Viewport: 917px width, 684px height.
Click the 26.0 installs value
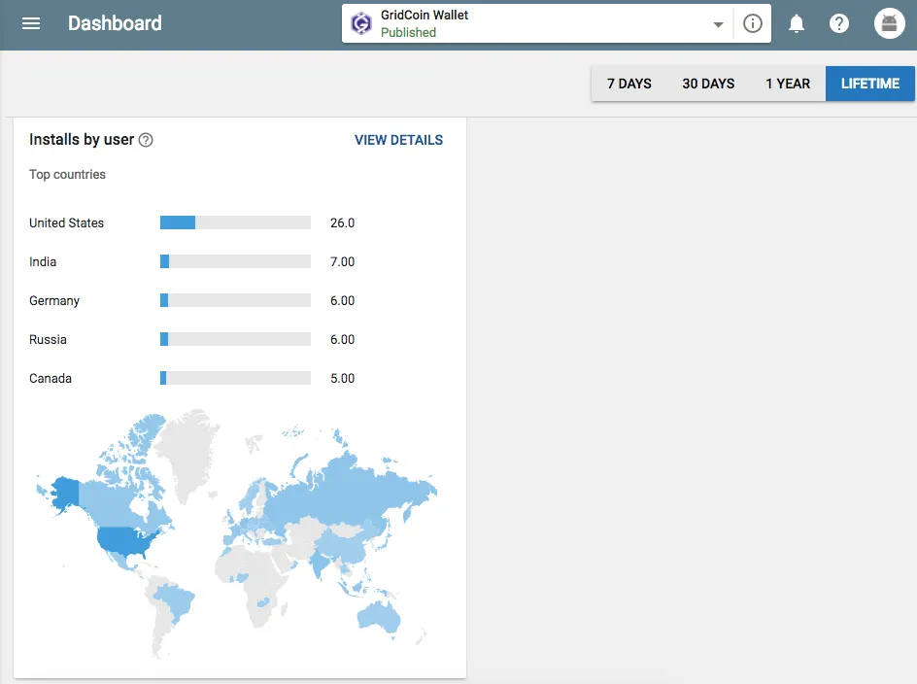(x=342, y=222)
